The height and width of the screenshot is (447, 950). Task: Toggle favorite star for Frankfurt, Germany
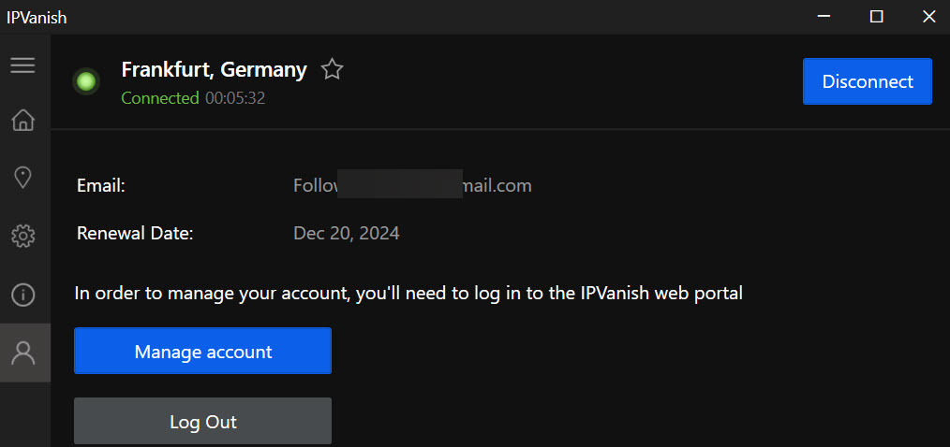coord(332,69)
